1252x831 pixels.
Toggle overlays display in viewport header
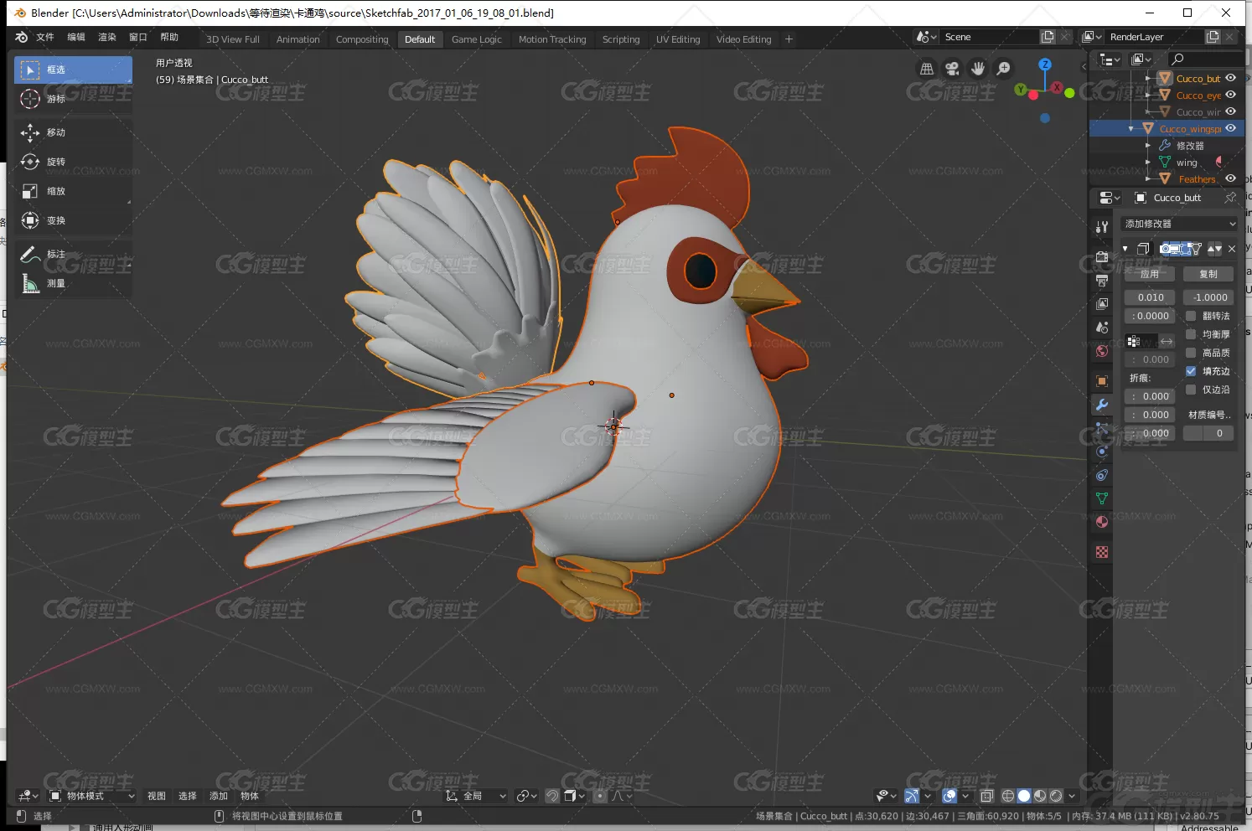click(949, 796)
